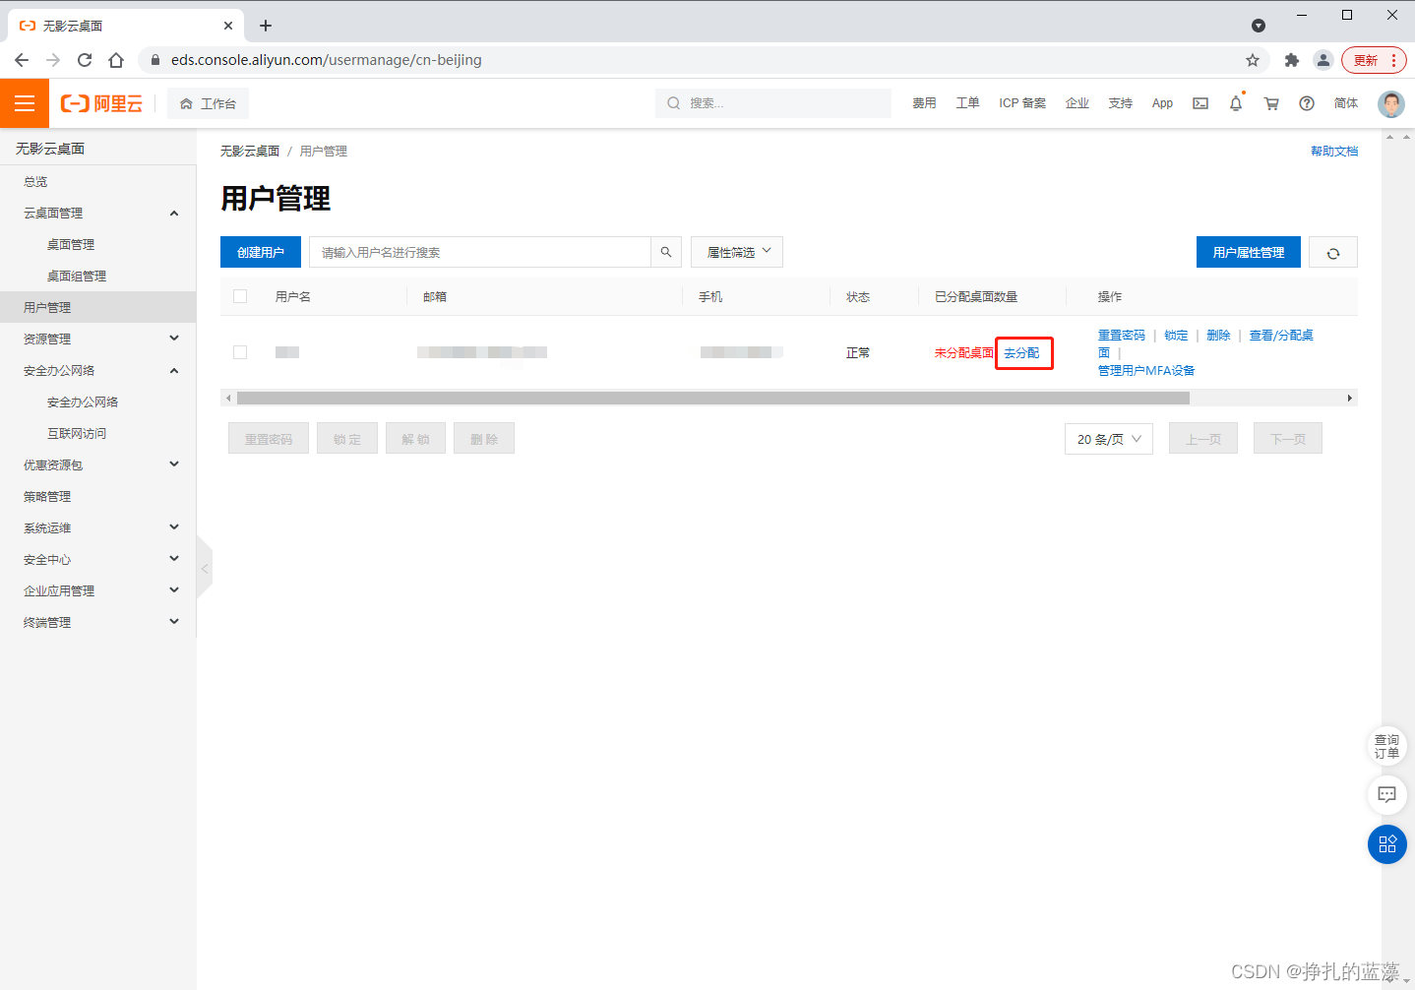The width and height of the screenshot is (1415, 990).
Task: Click the highlighted 去分配 link
Action: coord(1023,351)
